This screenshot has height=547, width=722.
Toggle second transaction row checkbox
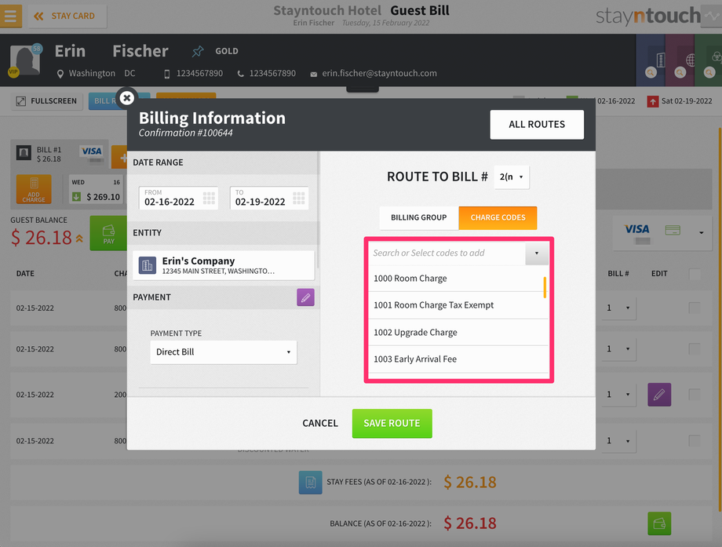tap(695, 349)
